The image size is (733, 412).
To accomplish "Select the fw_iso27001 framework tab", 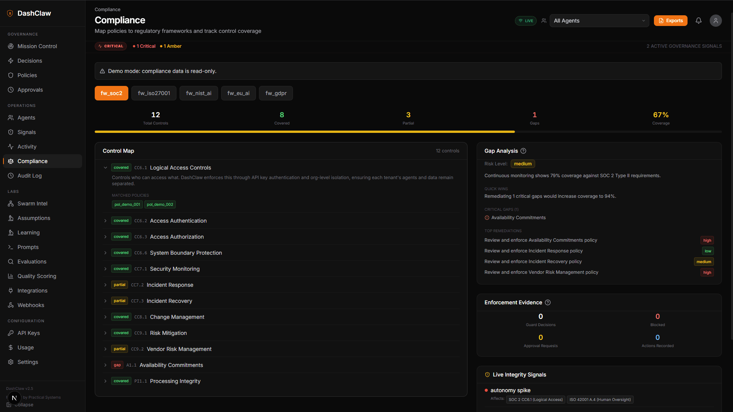I will (154, 93).
